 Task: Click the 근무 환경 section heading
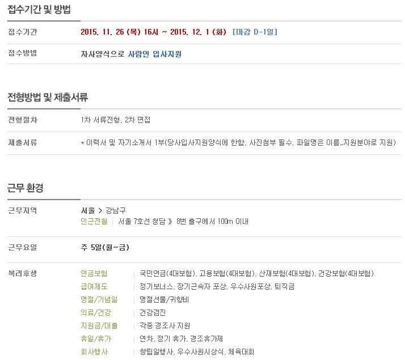[x=26, y=188]
